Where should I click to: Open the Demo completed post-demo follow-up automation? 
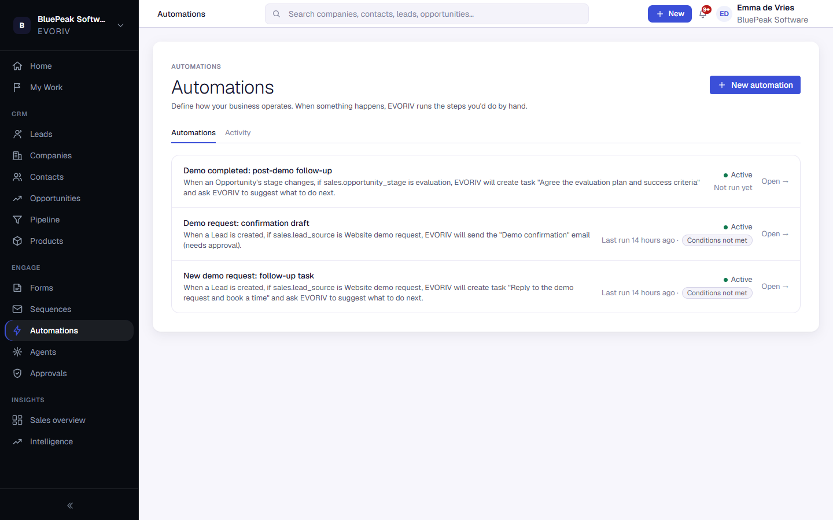tap(775, 181)
